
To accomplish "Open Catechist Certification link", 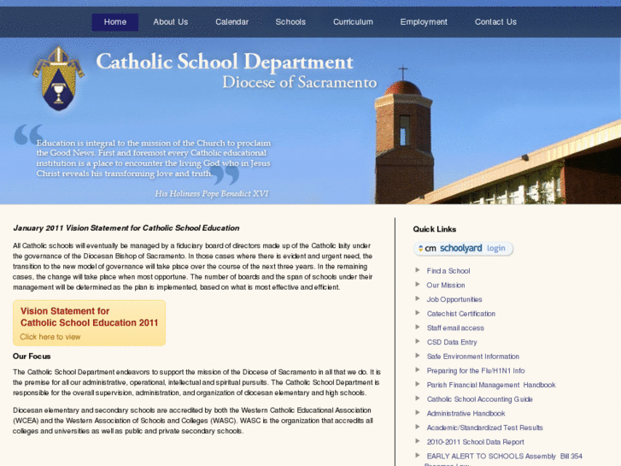I will [461, 314].
